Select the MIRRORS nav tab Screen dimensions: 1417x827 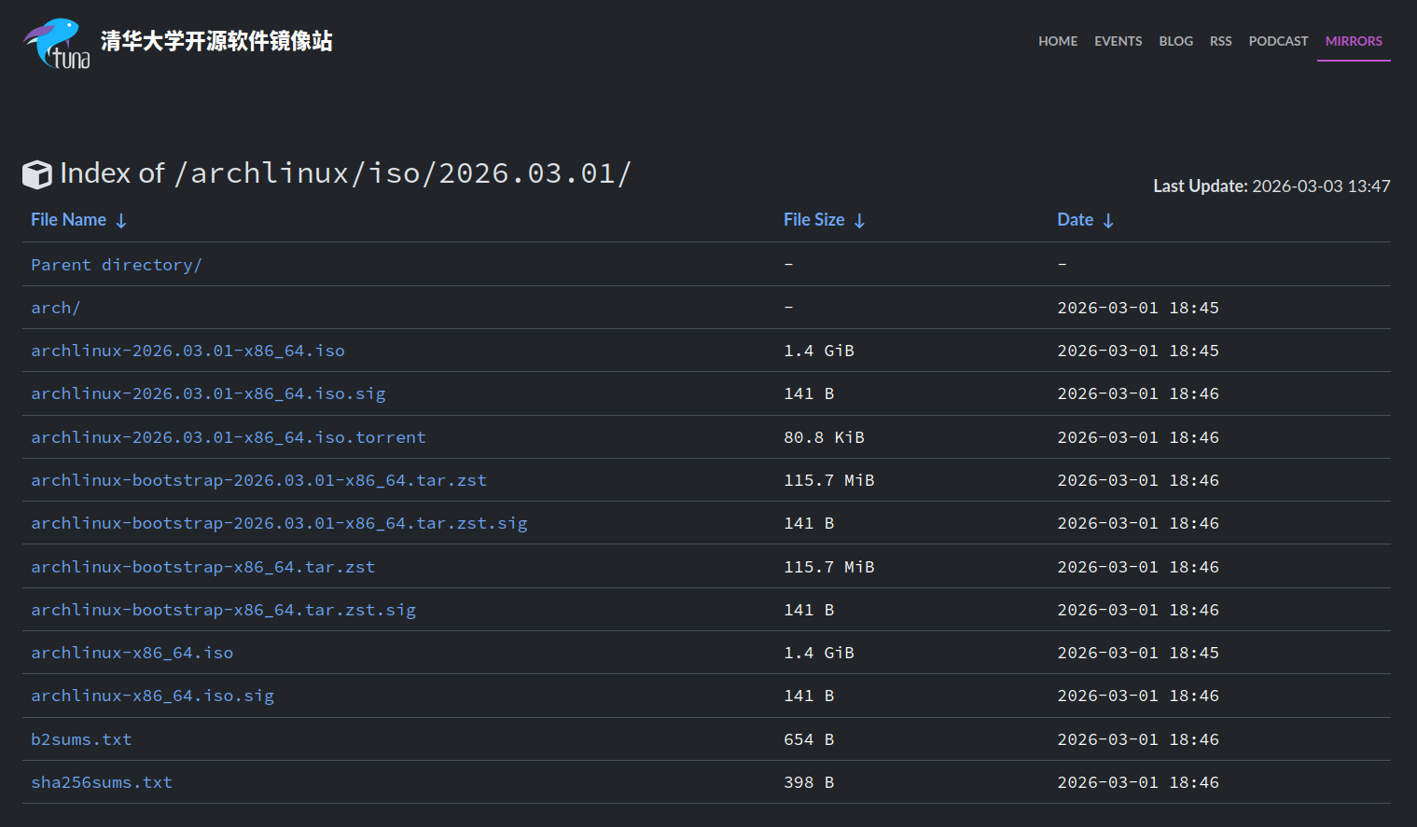click(x=1354, y=41)
